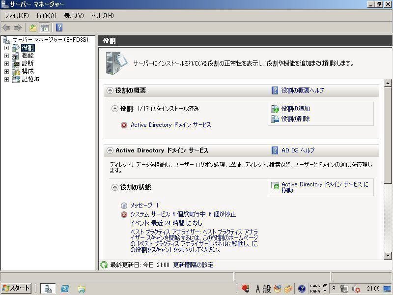Expand the 記憶域 tree node
Image resolution: width=393 pixels, height=295 pixels.
click(6, 79)
